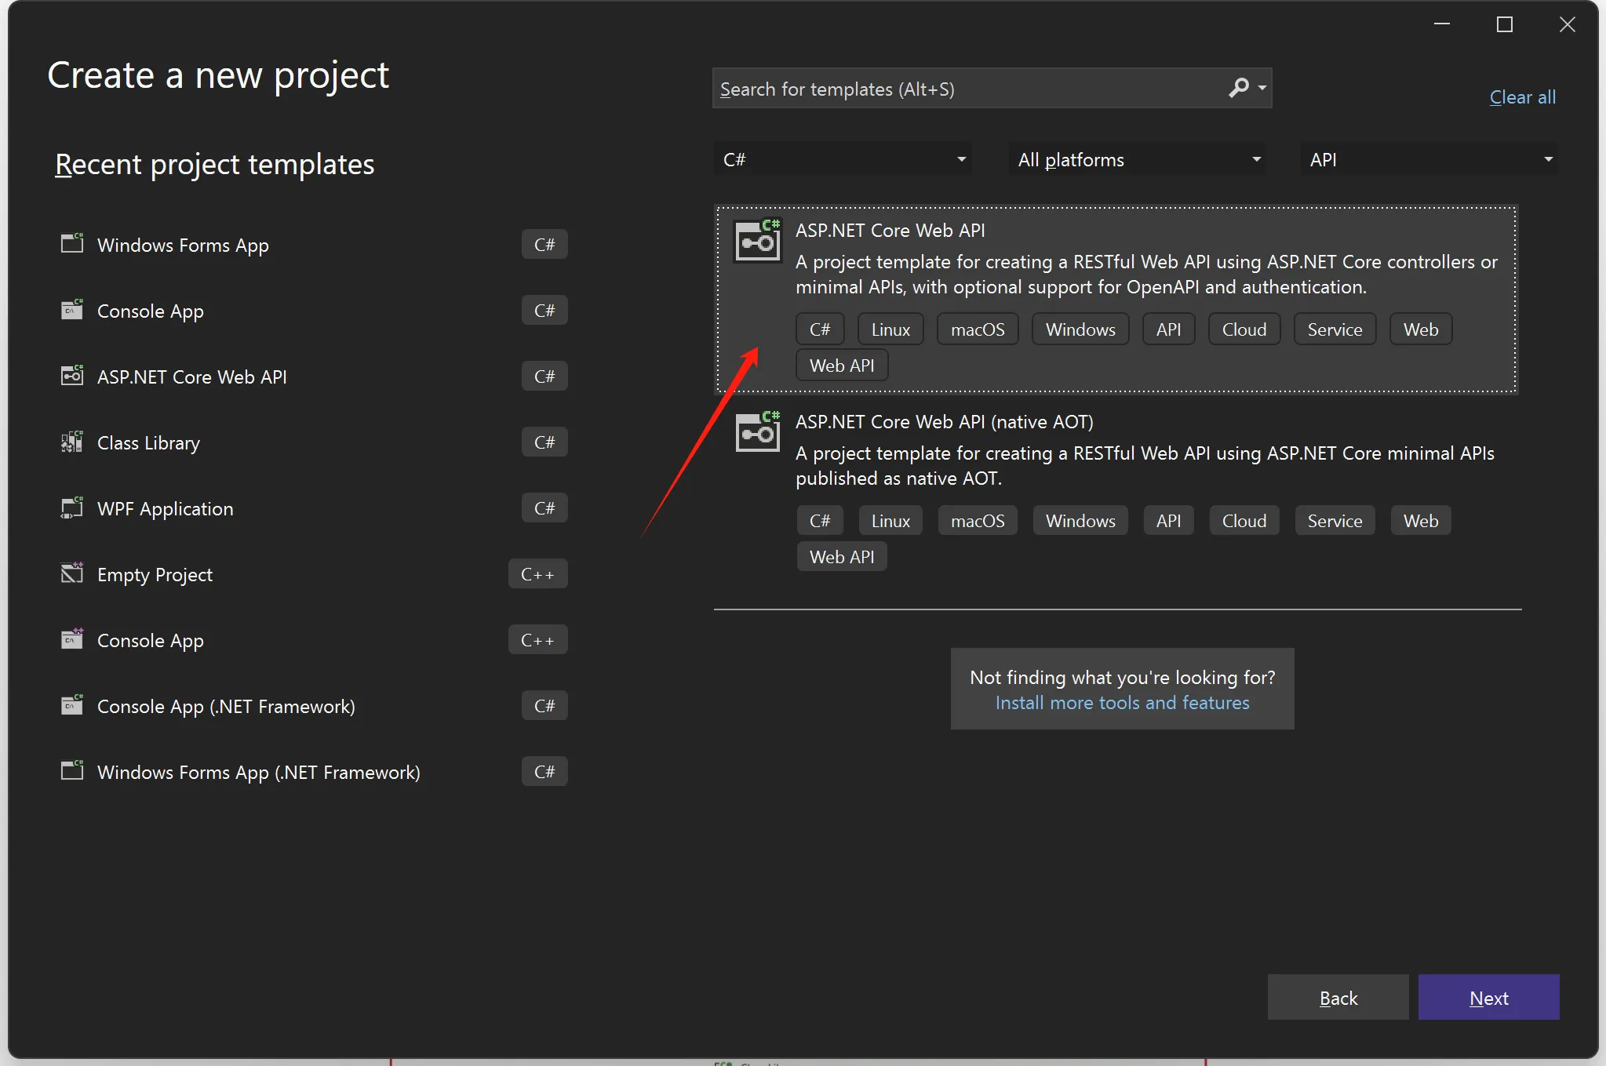This screenshot has height=1066, width=1606.
Task: Click the Back button
Action: (1338, 997)
